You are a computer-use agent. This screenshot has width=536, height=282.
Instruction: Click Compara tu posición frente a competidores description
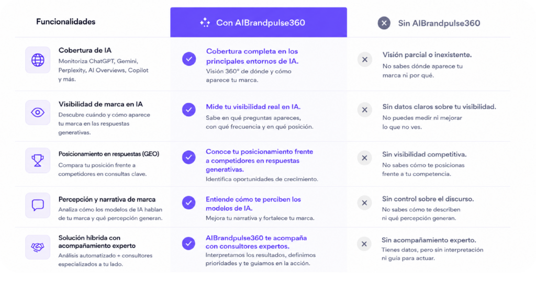pos(102,170)
